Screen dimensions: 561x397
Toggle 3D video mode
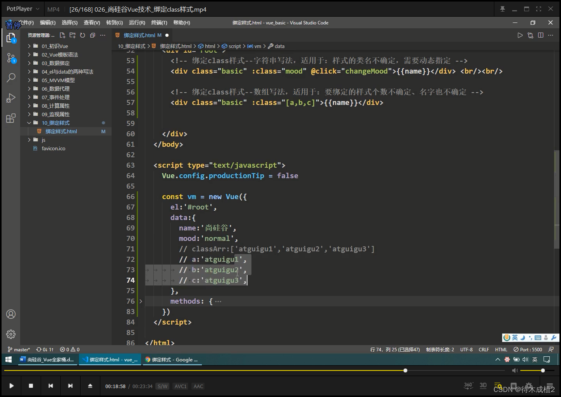coord(483,385)
